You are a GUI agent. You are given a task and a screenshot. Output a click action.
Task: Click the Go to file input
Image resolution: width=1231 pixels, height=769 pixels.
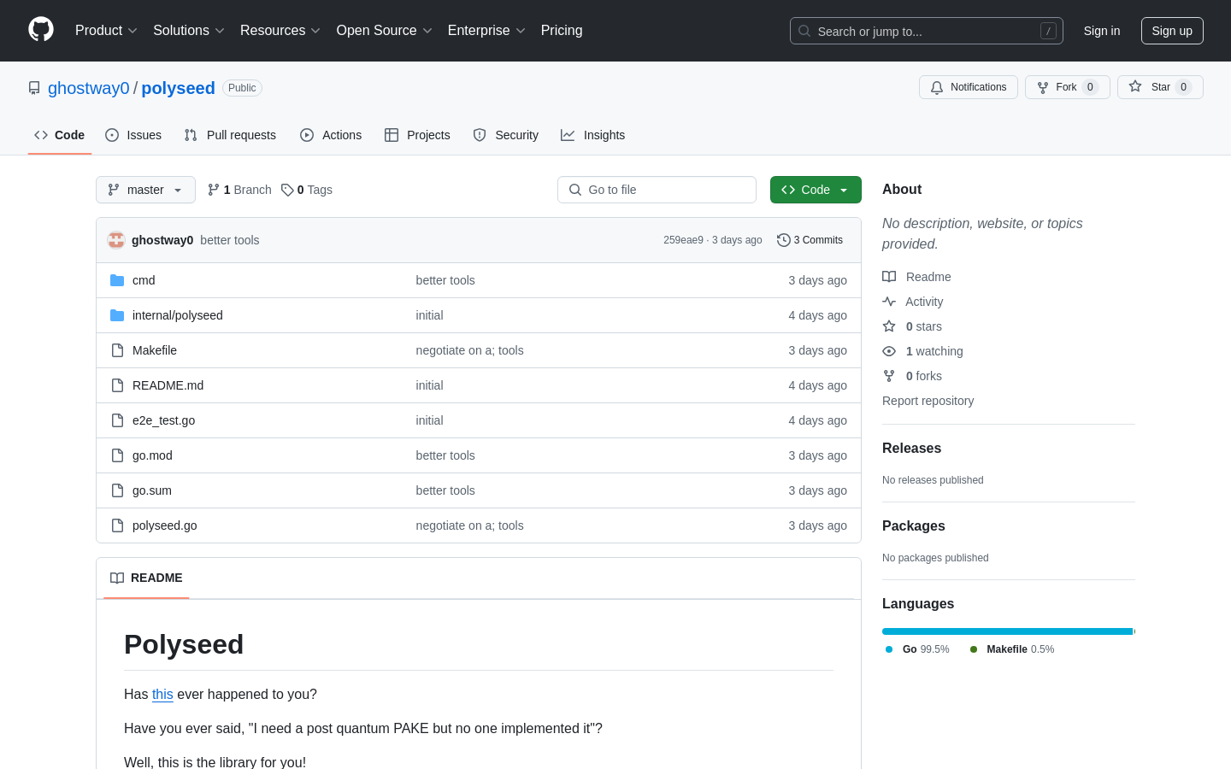click(x=657, y=190)
